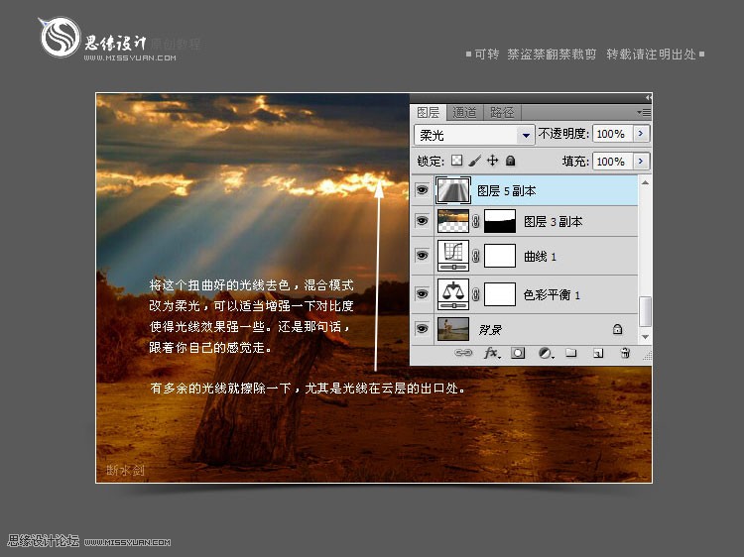Click the WWW.MISSYUAN.COM link under logo
The width and height of the screenshot is (744, 557).
pos(130,57)
